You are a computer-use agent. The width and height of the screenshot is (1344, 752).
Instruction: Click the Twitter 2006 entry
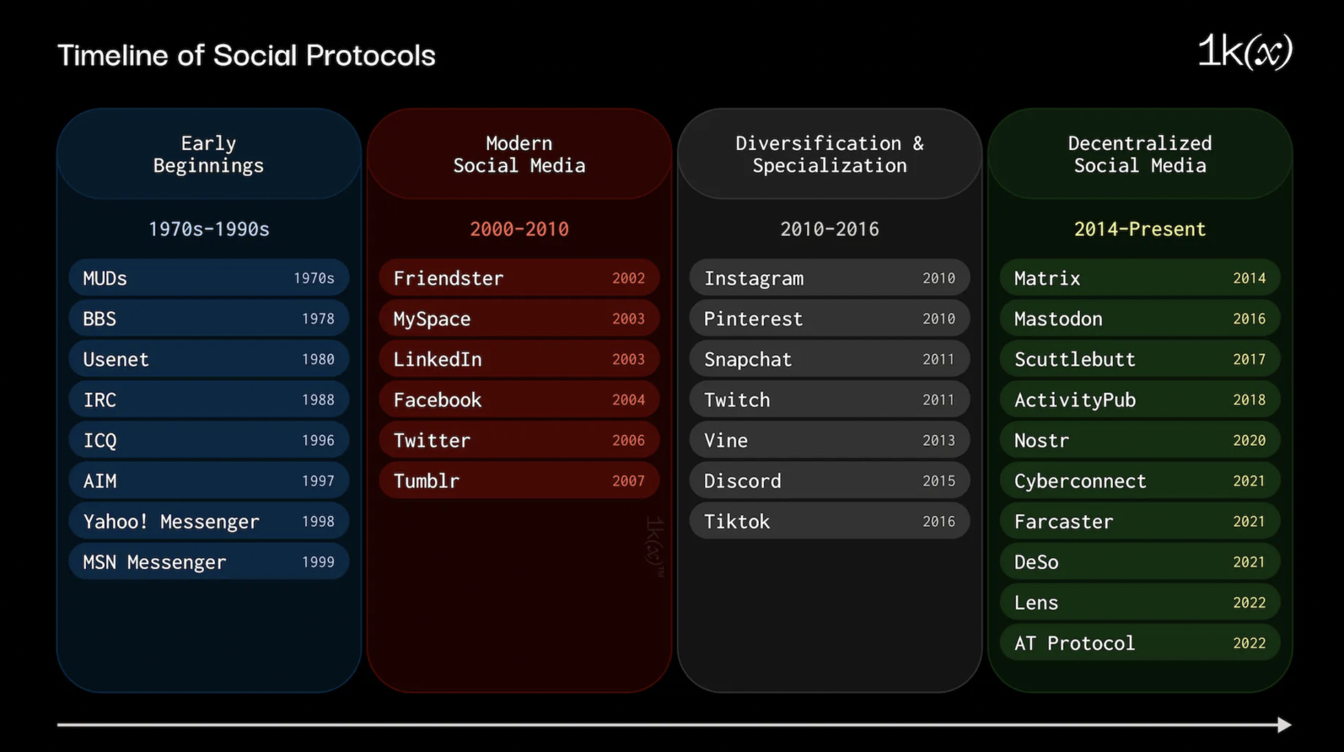pos(518,440)
